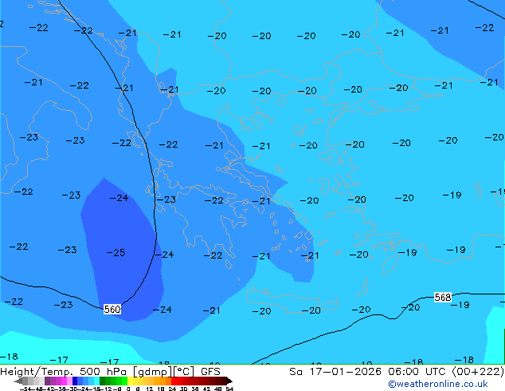
Task: Click the gray left arrow tip of color scale
Action: coord(18,381)
